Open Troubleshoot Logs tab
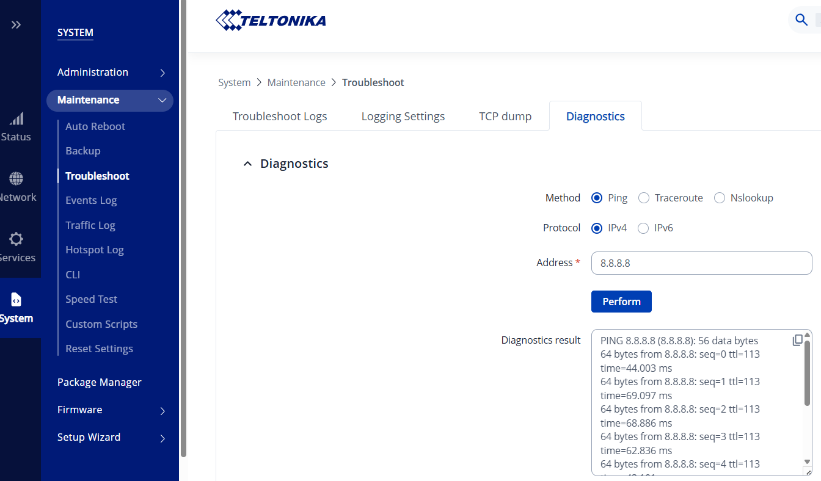 pos(280,117)
